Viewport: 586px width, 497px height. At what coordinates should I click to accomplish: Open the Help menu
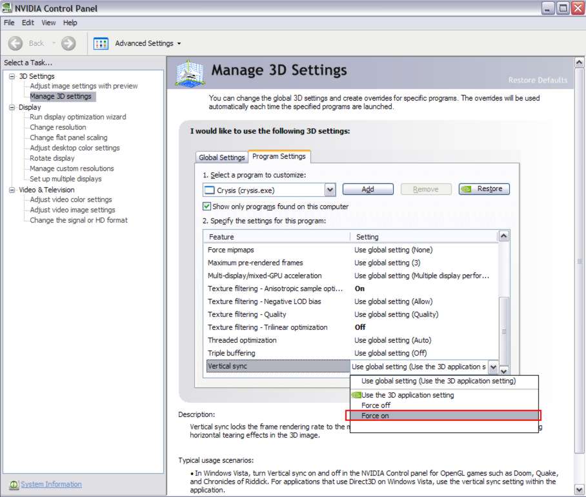click(x=70, y=23)
